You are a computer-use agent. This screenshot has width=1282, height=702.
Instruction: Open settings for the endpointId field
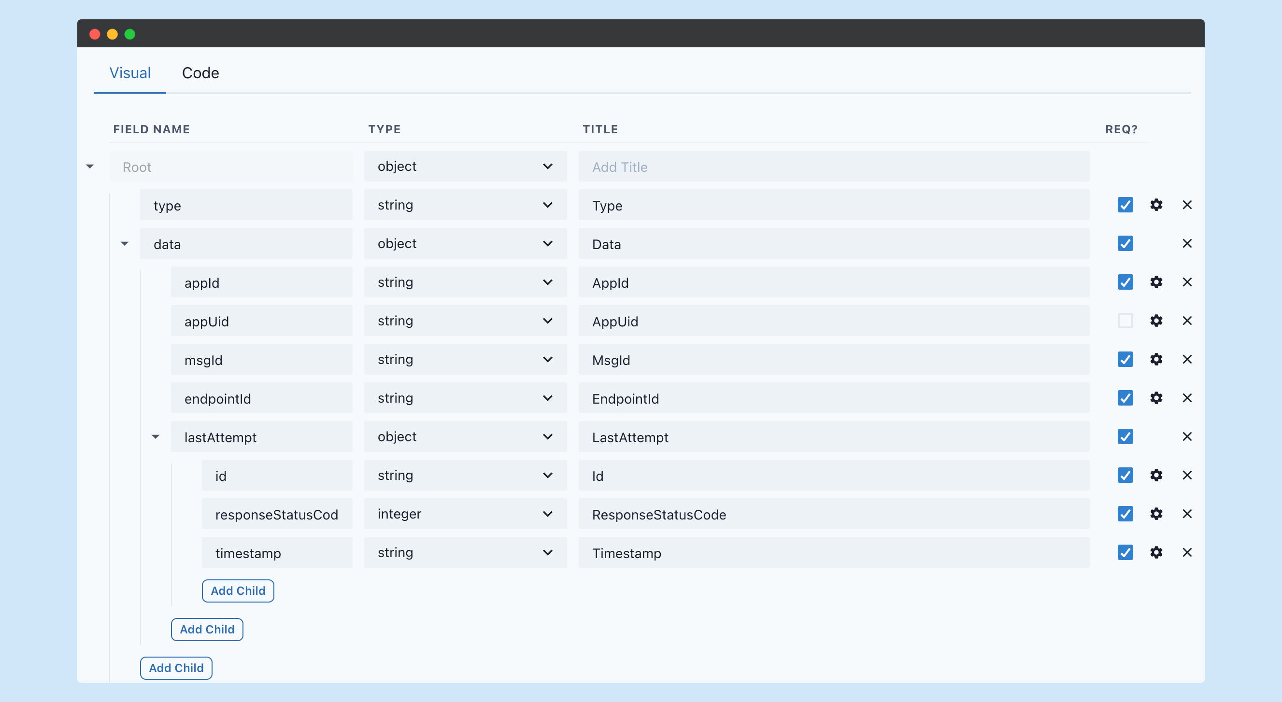(1156, 398)
